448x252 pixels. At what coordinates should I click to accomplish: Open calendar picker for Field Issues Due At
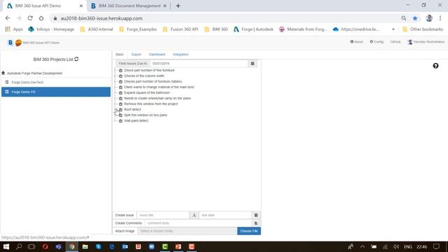point(253,64)
